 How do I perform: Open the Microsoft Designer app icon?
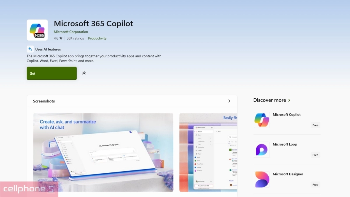[262, 179]
